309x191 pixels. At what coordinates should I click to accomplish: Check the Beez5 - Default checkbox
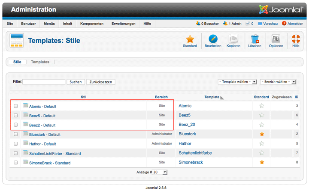click(16, 116)
